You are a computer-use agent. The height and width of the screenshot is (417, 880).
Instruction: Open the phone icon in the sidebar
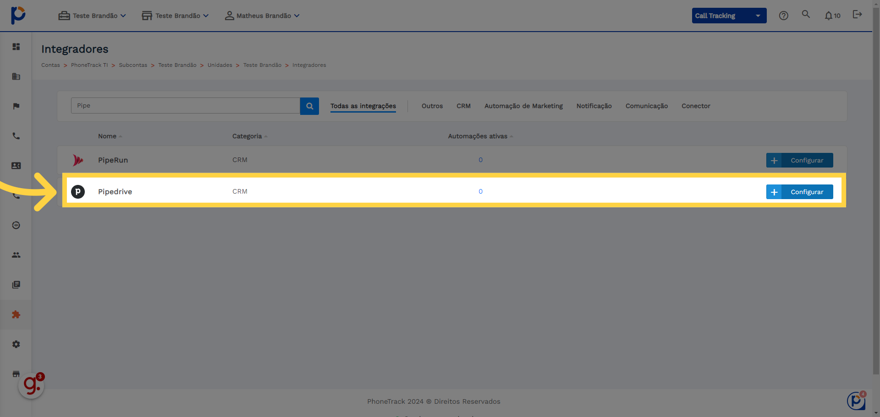coord(16,136)
